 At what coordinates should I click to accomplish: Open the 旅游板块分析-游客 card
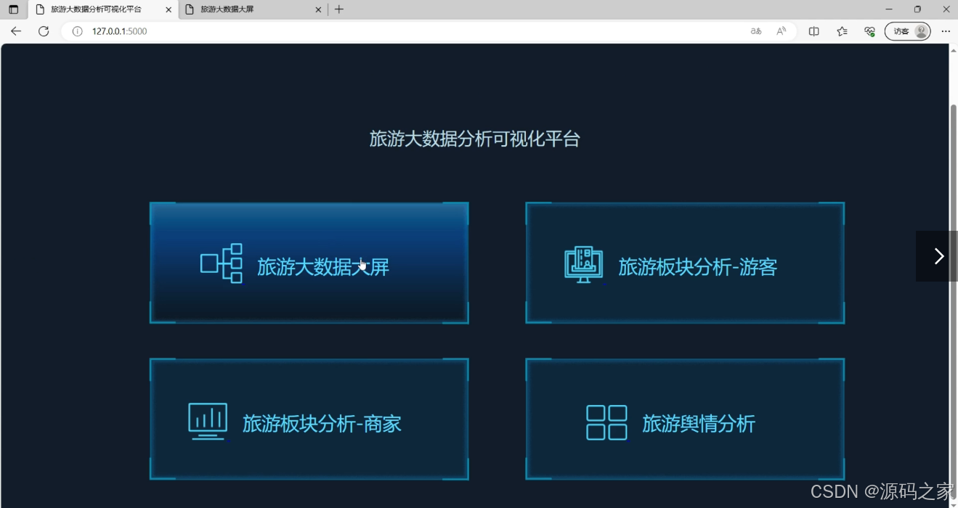[x=685, y=263]
